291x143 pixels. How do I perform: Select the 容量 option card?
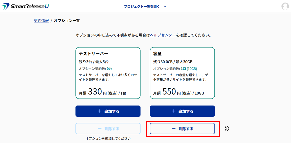pos(182,73)
